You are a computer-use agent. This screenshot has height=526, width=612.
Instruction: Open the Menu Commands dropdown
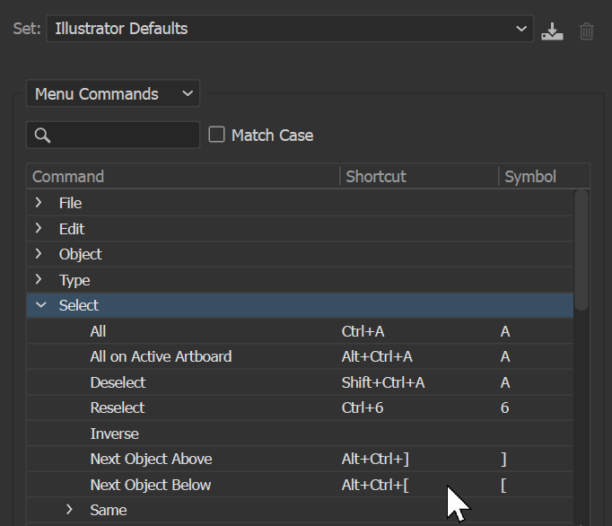(113, 93)
